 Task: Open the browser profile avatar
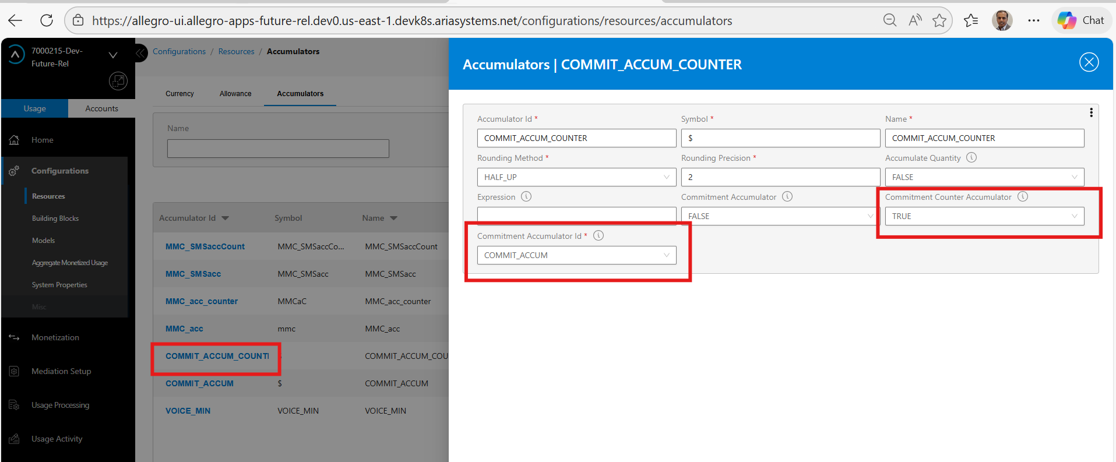[x=1002, y=20]
